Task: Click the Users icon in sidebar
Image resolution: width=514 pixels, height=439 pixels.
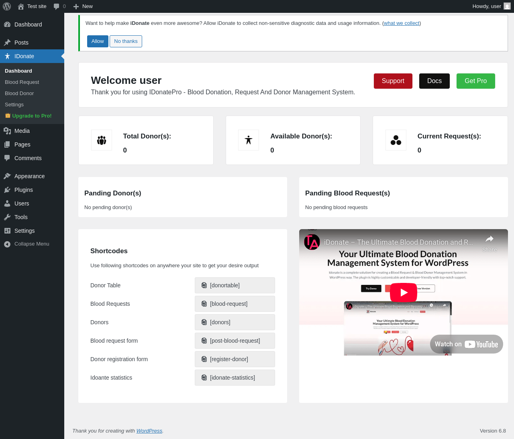Action: pos(7,203)
